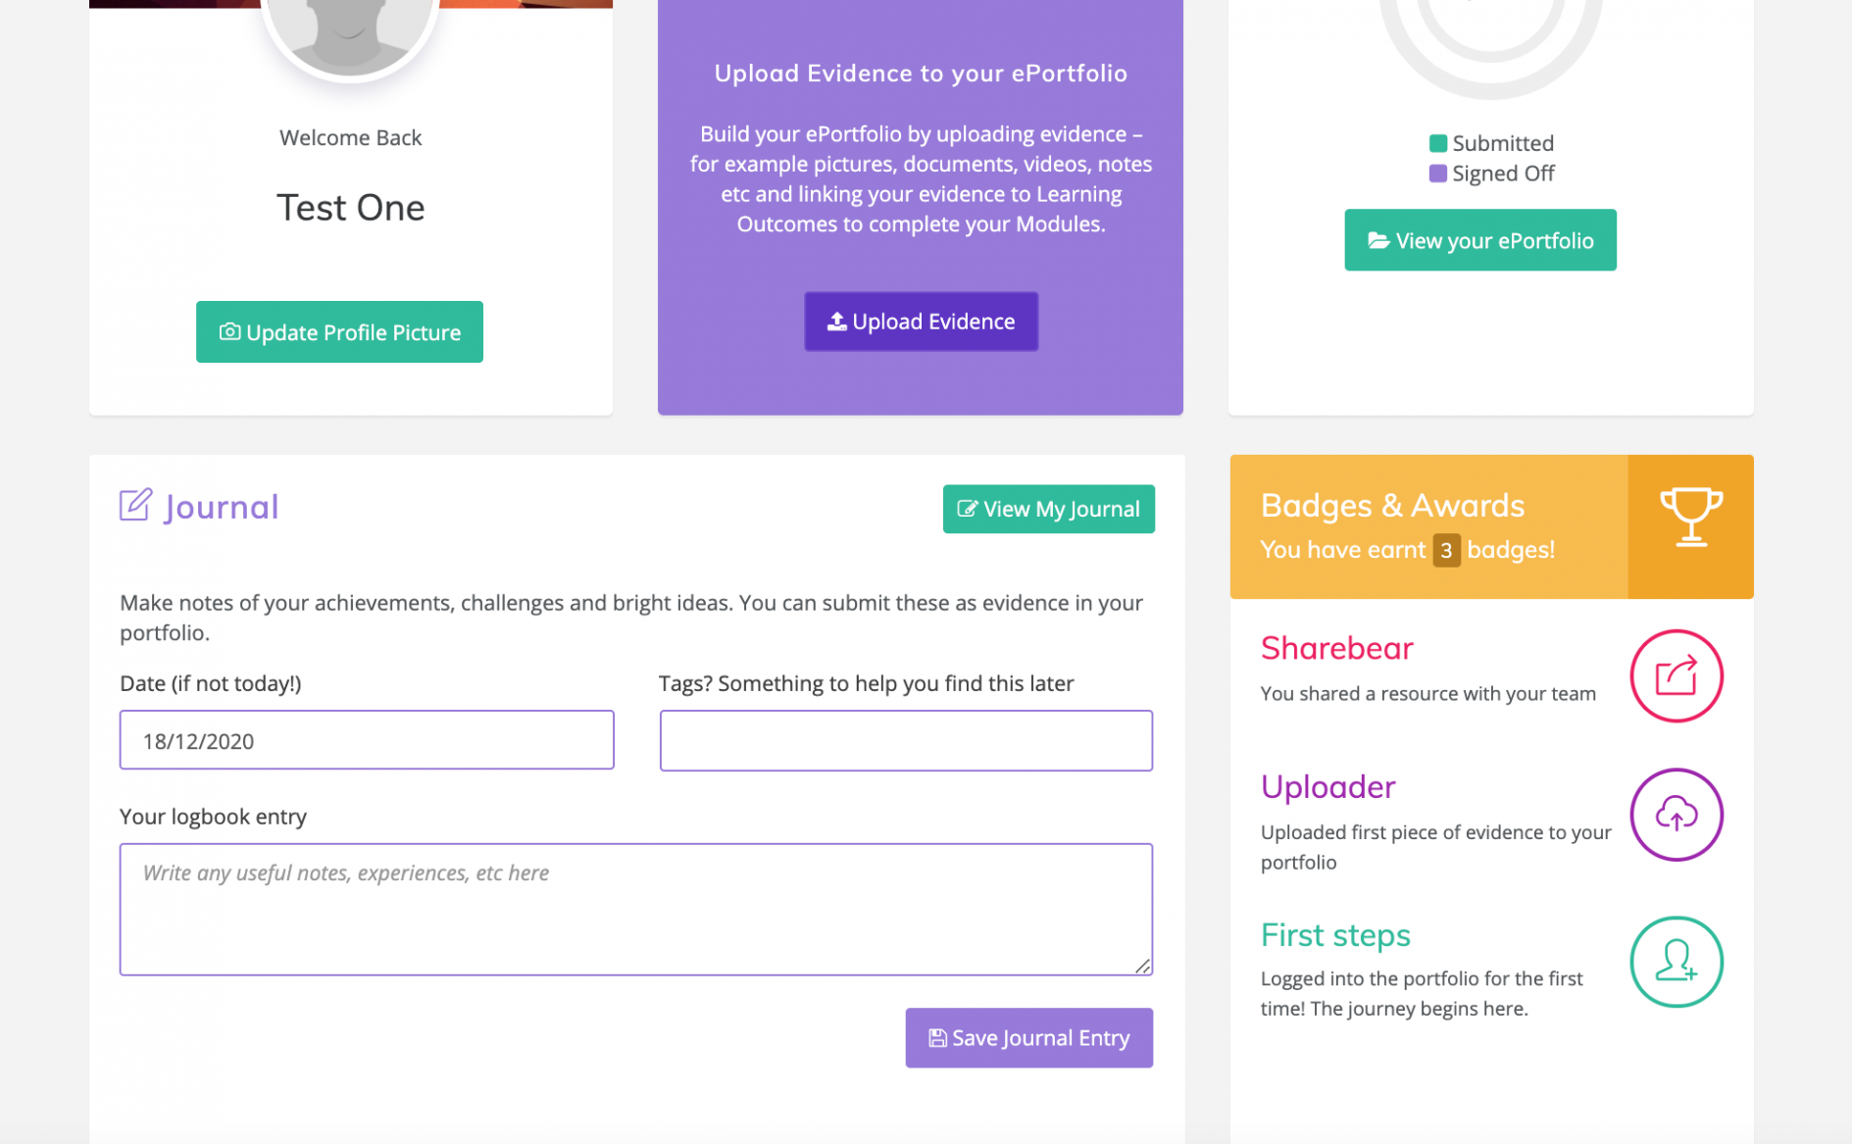This screenshot has height=1144, width=1852.
Task: Click the trophy icon in Badges & Awards
Action: [x=1690, y=517]
